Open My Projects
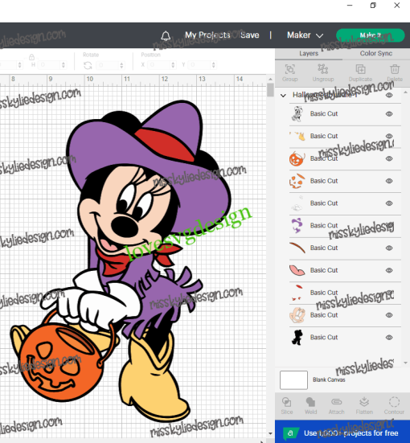Image resolution: width=410 pixels, height=443 pixels. click(207, 35)
